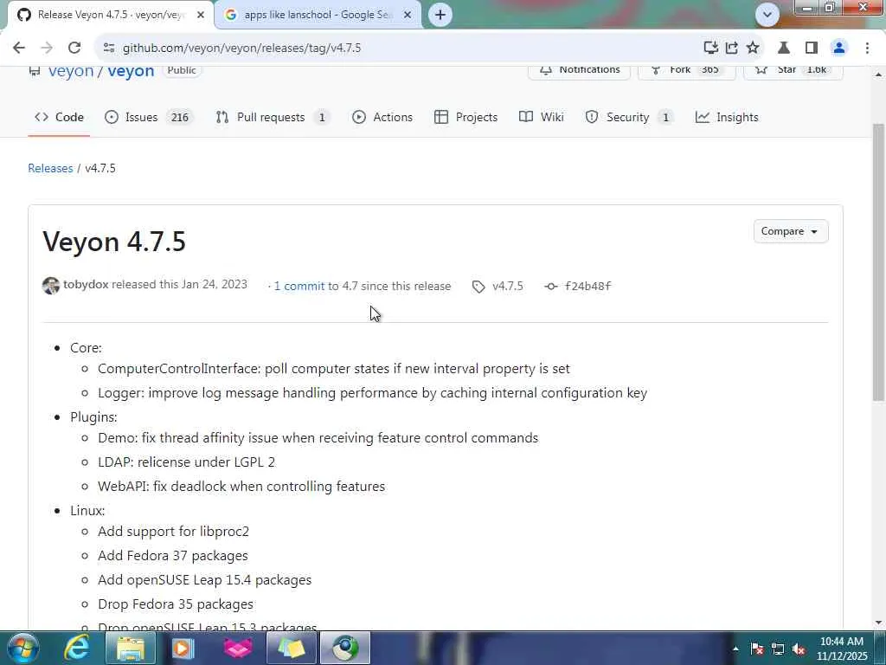This screenshot has height=665, width=886.
Task: Click the network tray icon
Action: (x=778, y=649)
